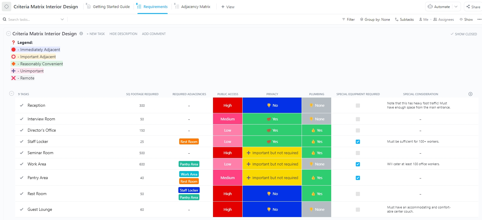Click the Search tasks input field
The image size is (482, 220).
(33, 19)
